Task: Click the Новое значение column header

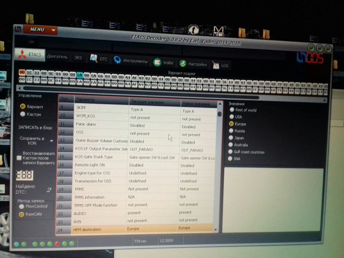Action: click(199, 103)
